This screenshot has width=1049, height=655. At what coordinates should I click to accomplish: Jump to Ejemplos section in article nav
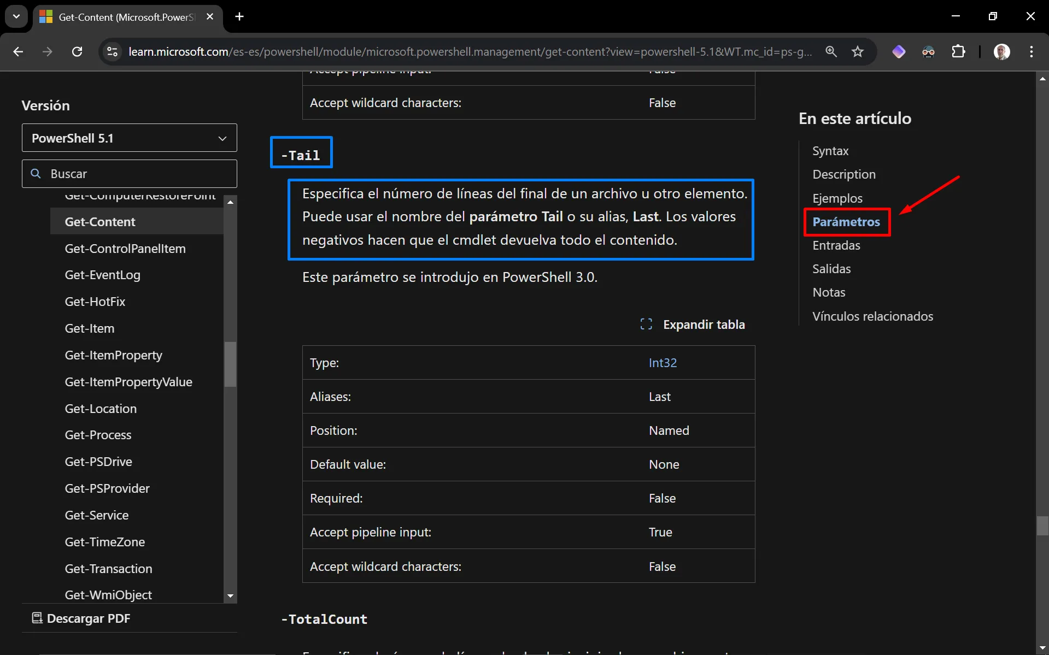(x=837, y=198)
